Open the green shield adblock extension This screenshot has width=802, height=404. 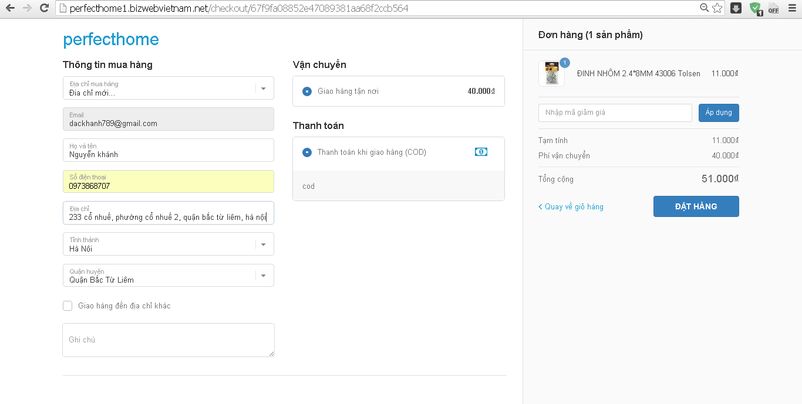point(756,8)
